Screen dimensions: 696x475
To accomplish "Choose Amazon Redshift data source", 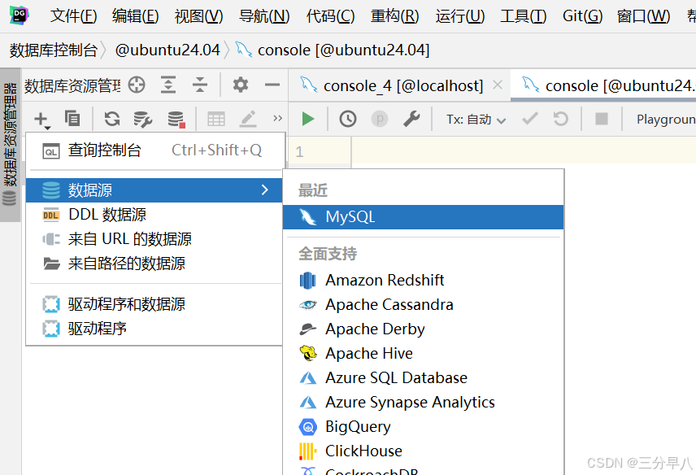I will (423, 281).
